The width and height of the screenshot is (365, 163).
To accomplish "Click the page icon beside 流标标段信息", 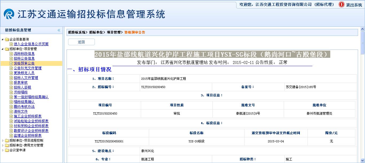I will pyautogui.click(x=11, y=54).
